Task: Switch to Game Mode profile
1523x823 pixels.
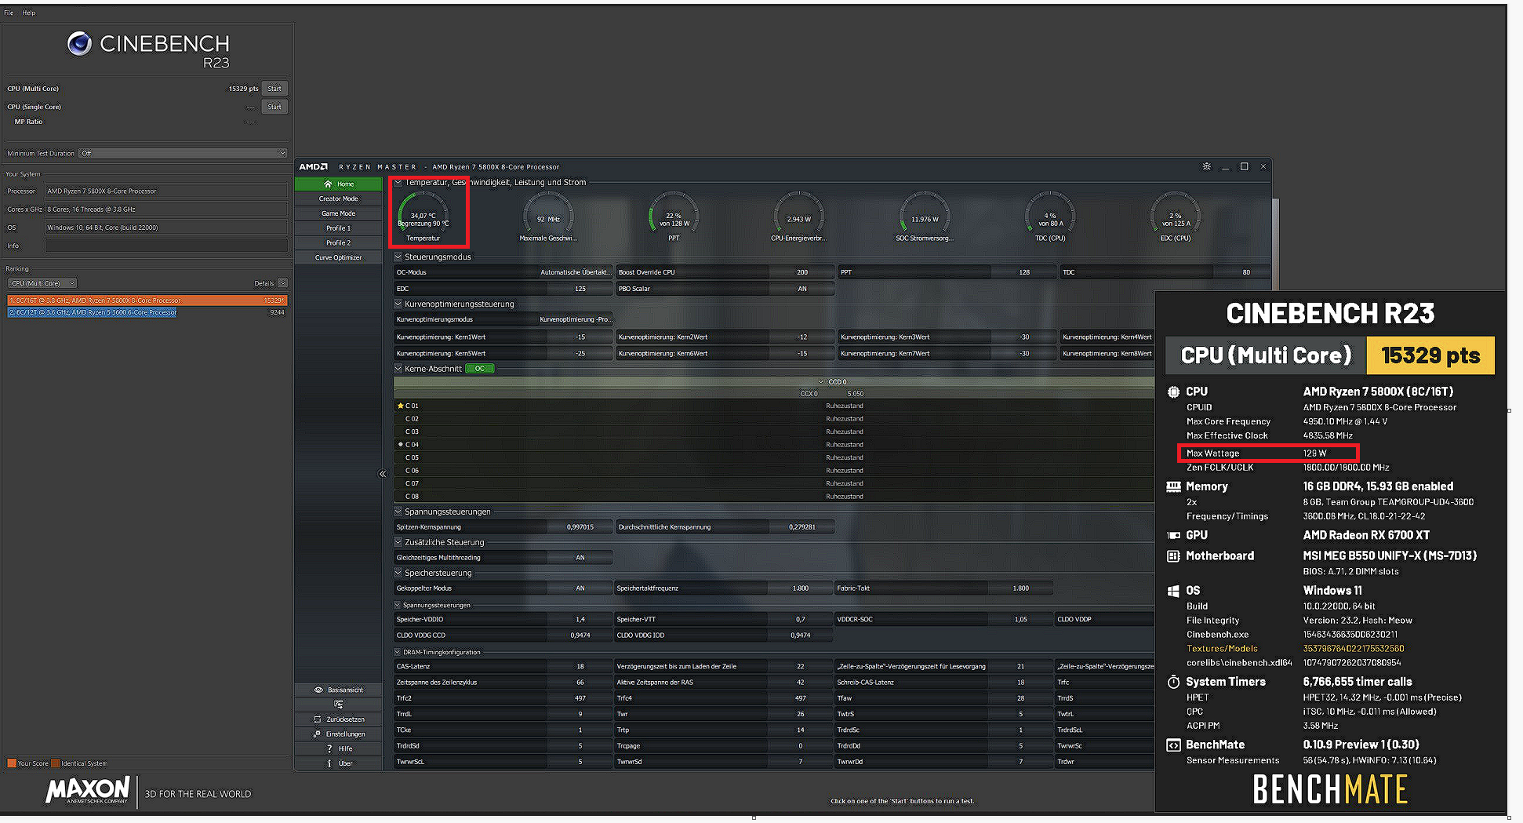Action: 339,213
